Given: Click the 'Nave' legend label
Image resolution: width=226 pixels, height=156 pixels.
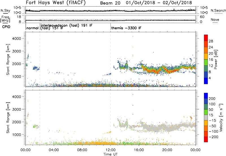Looking at the screenshot, I should [x=215, y=20].
